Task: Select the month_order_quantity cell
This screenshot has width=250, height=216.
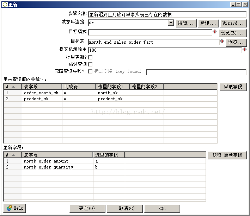Action: [57, 167]
